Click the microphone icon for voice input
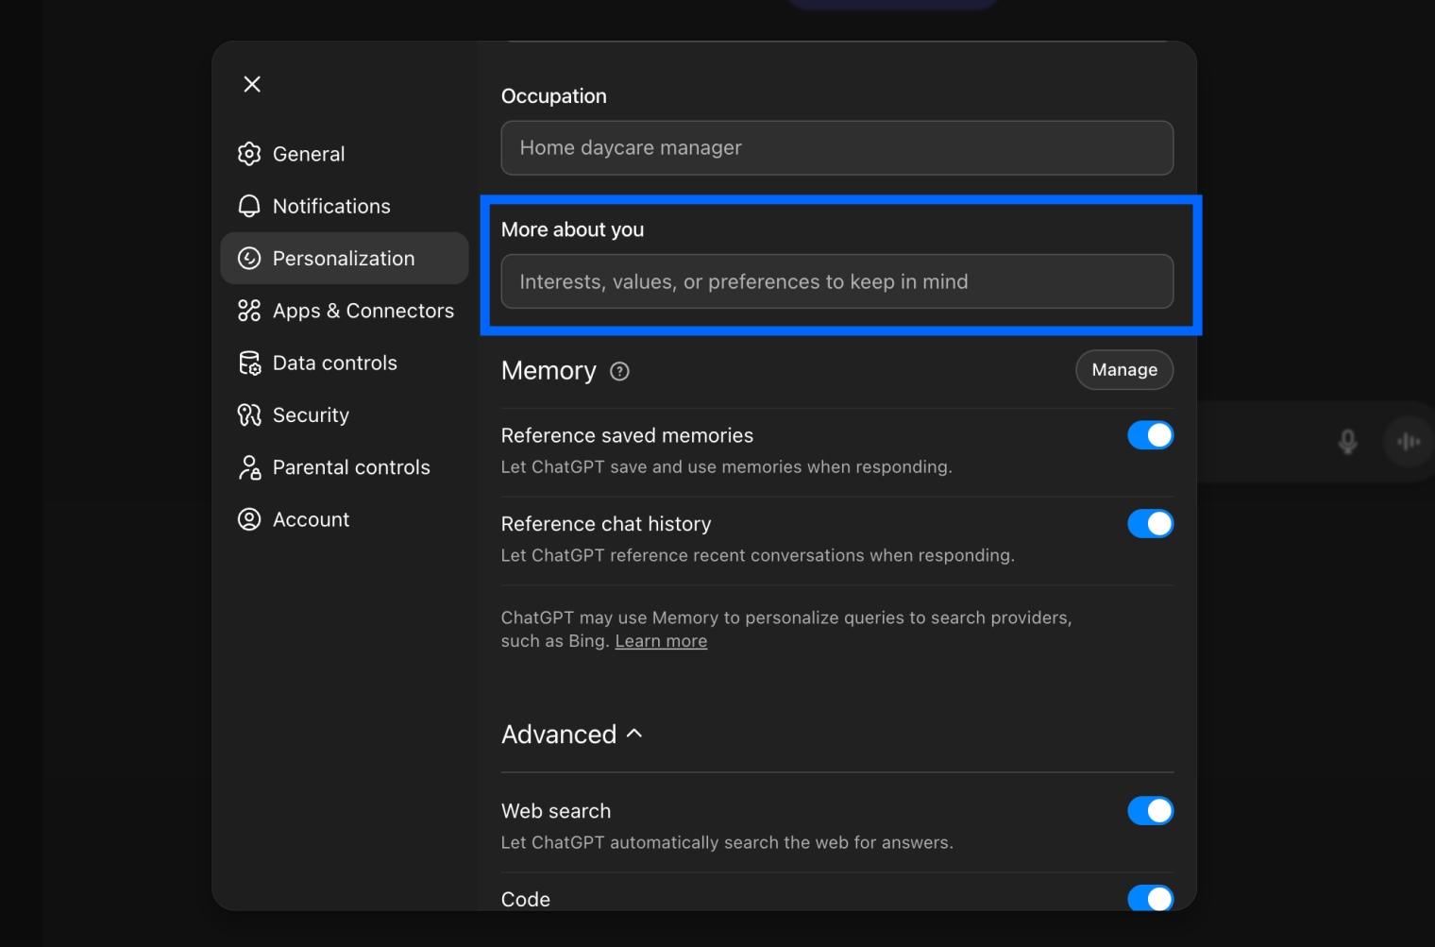The width and height of the screenshot is (1435, 947). pos(1348,441)
